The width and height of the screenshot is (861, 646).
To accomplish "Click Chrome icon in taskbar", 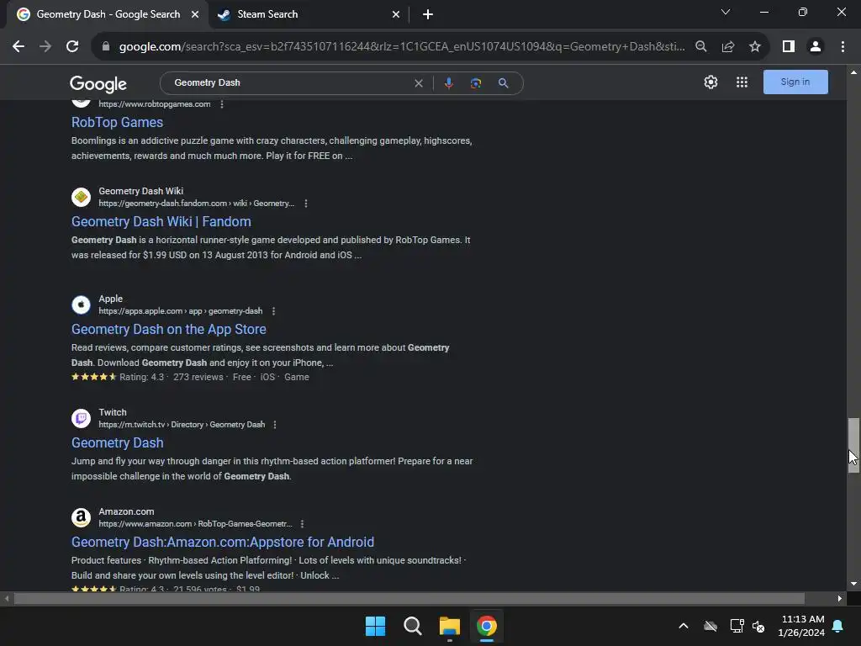I will tap(487, 626).
